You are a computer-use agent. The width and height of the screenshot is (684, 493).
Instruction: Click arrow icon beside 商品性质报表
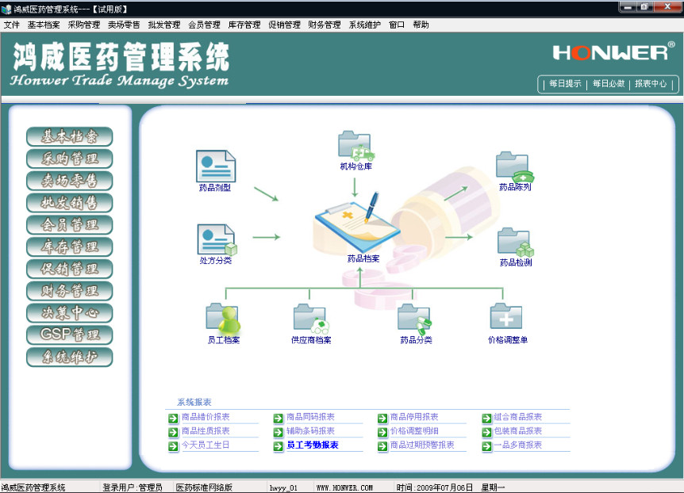(173, 433)
